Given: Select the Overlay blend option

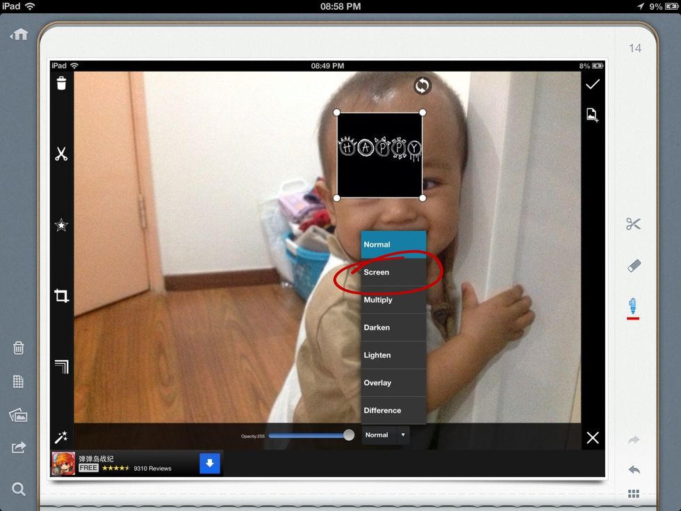Looking at the screenshot, I should (393, 383).
